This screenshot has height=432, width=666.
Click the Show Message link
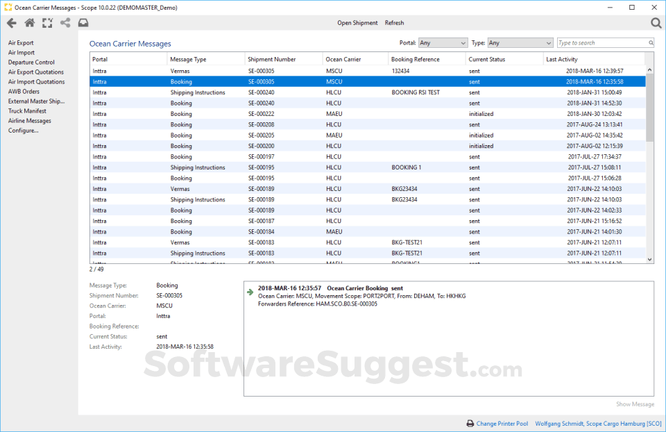coord(635,404)
